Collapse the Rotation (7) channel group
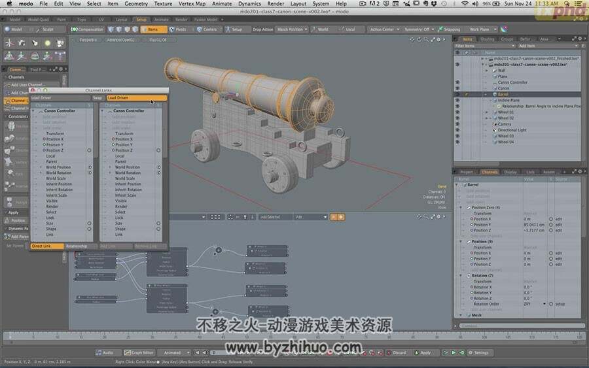Image resolution: width=589 pixels, height=368 pixels. click(x=461, y=276)
